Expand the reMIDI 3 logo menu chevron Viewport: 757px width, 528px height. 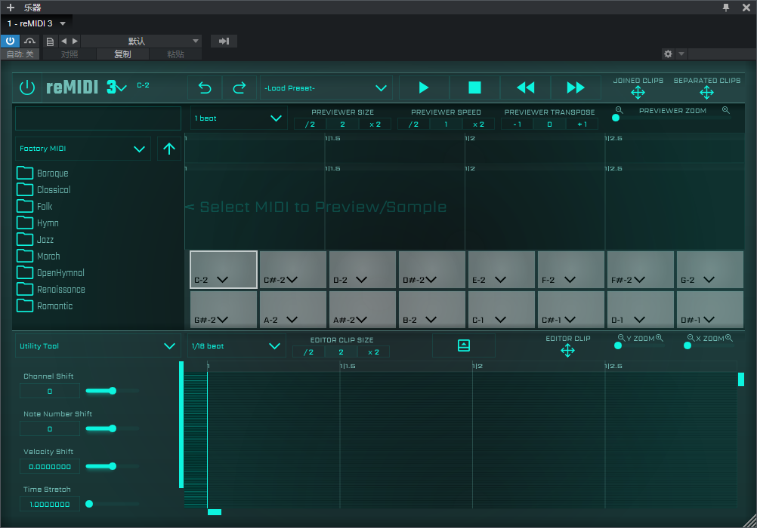point(122,87)
